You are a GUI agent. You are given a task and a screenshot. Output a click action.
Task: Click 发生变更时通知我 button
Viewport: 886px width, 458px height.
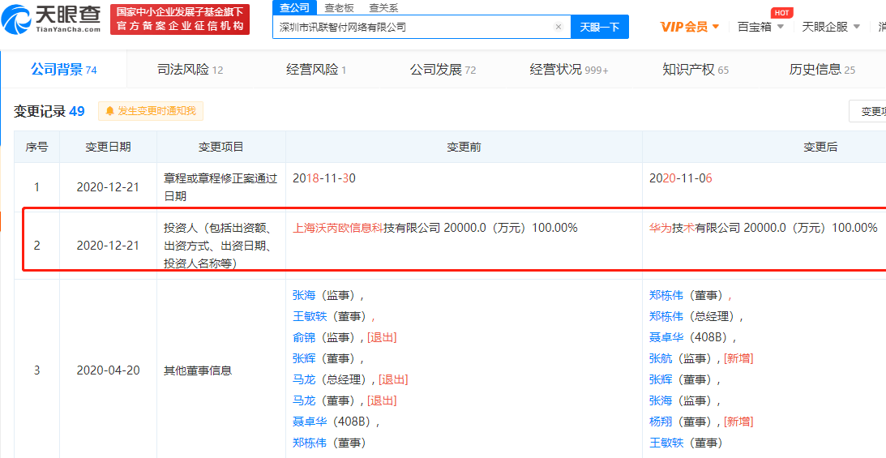151,111
